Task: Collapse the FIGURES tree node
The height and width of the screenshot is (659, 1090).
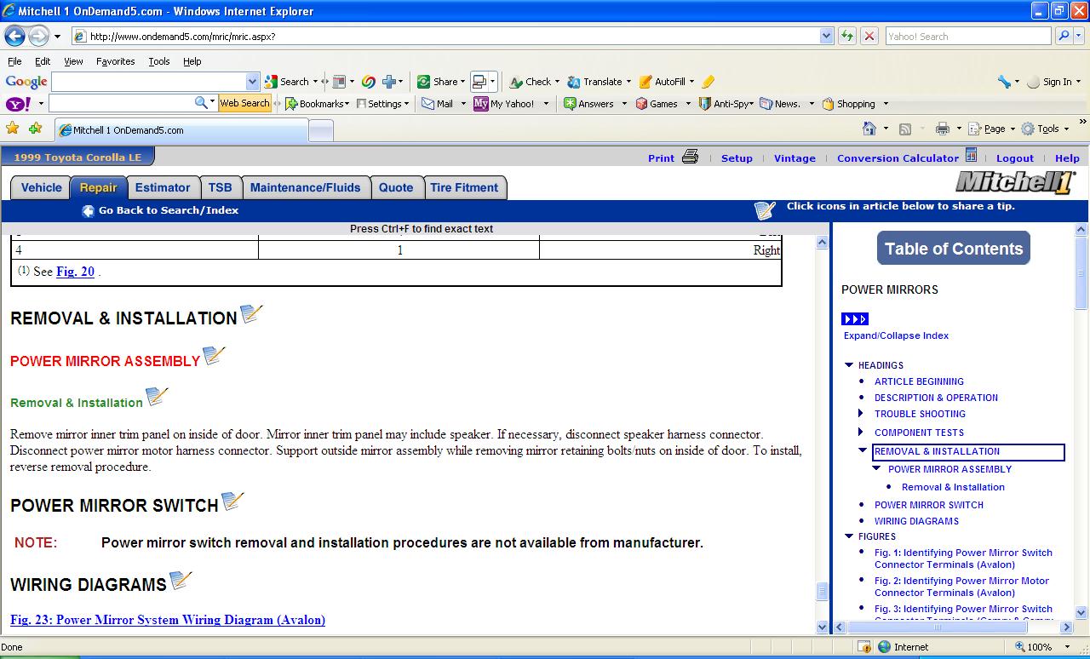Action: (x=849, y=536)
